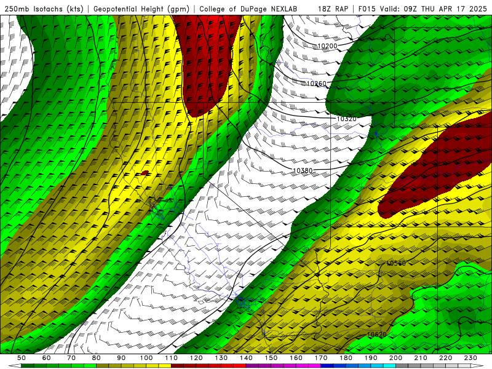Click the 10620 height contour label
The width and height of the screenshot is (492, 369).
pos(376,335)
